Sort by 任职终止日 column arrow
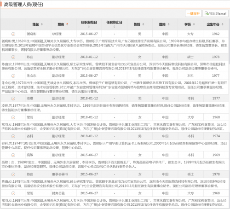The width and height of the screenshot is (230, 209). pyautogui.click(x=114, y=27)
